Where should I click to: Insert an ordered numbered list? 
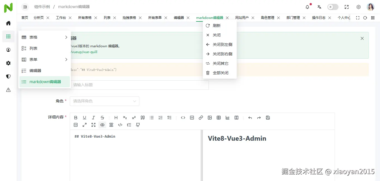pos(161,118)
